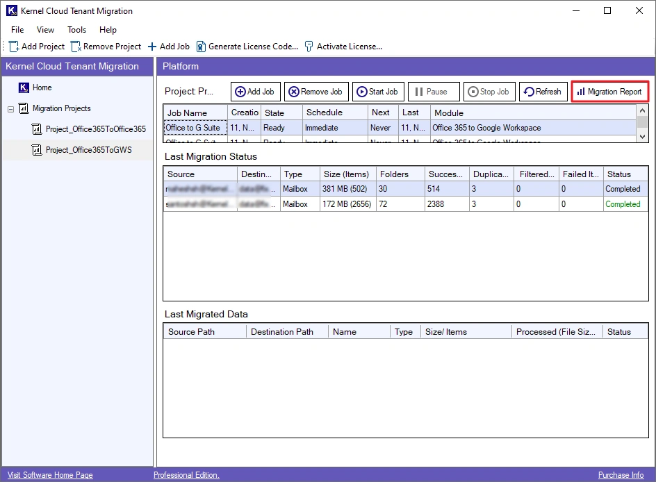
Task: Click Remove Project in the toolbar
Action: [x=106, y=47]
